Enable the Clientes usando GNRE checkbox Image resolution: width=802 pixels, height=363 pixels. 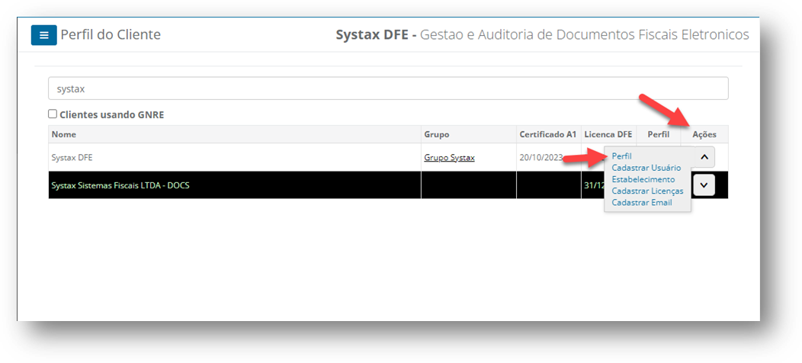tap(52, 114)
